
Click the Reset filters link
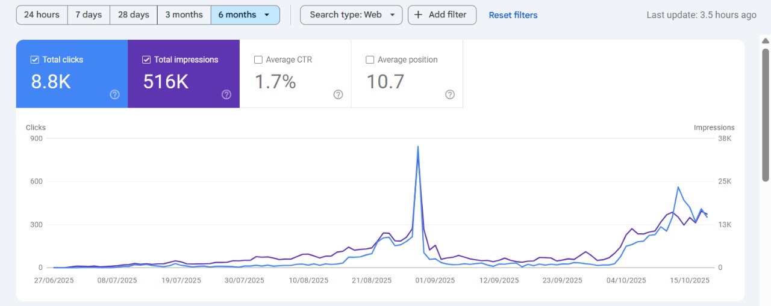coord(513,15)
